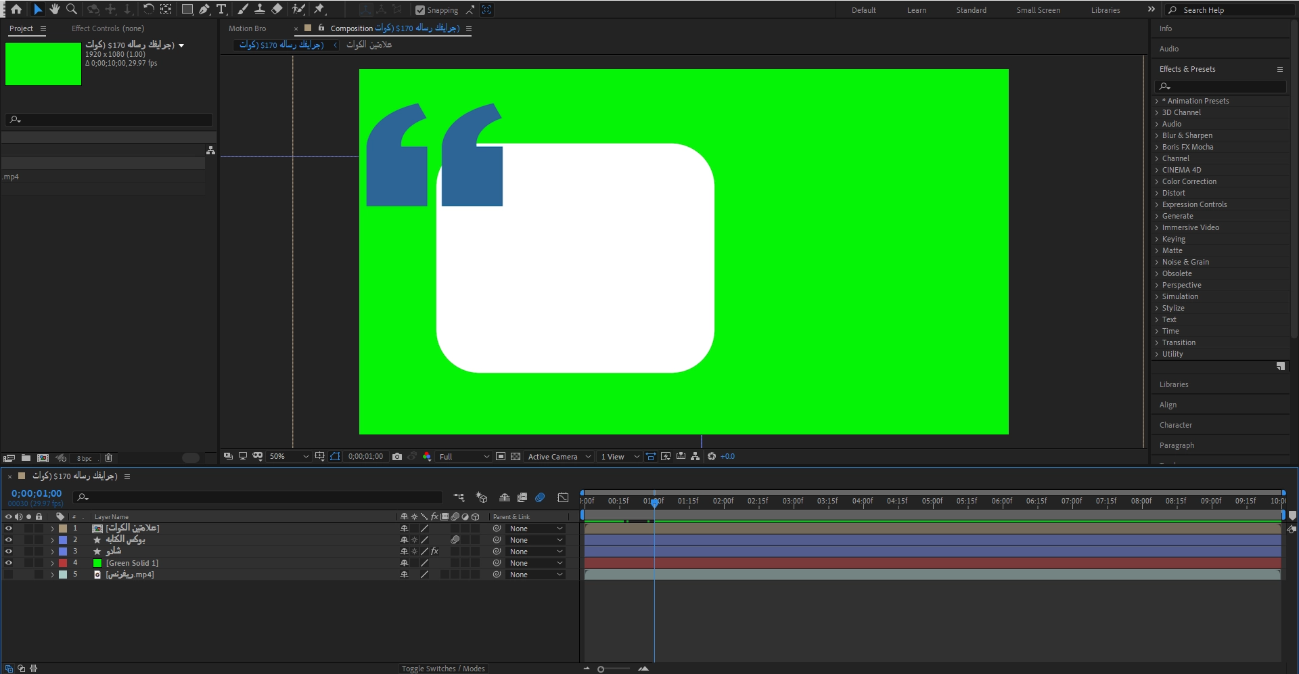Select the Brush tool

243,9
